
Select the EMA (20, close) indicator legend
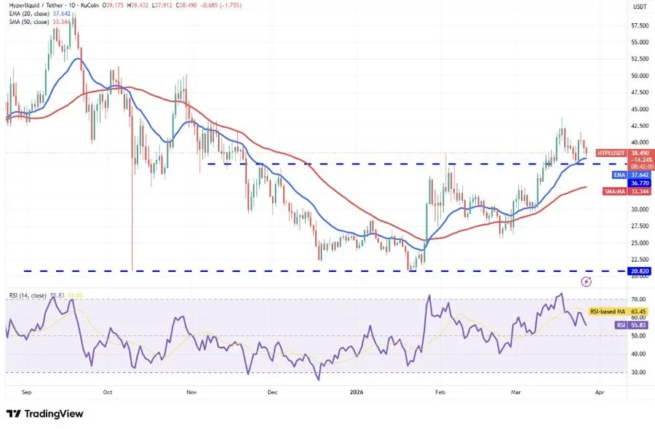click(x=40, y=14)
